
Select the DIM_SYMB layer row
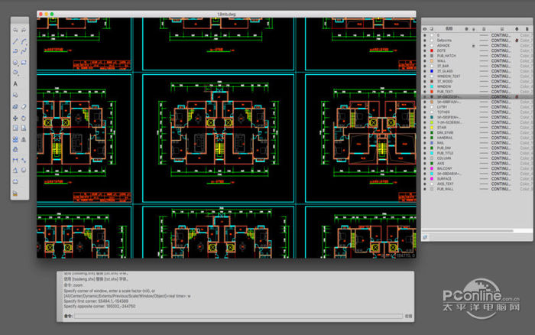(477, 132)
